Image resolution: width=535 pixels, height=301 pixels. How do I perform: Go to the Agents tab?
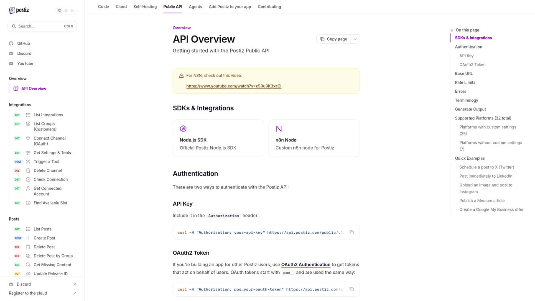click(196, 7)
